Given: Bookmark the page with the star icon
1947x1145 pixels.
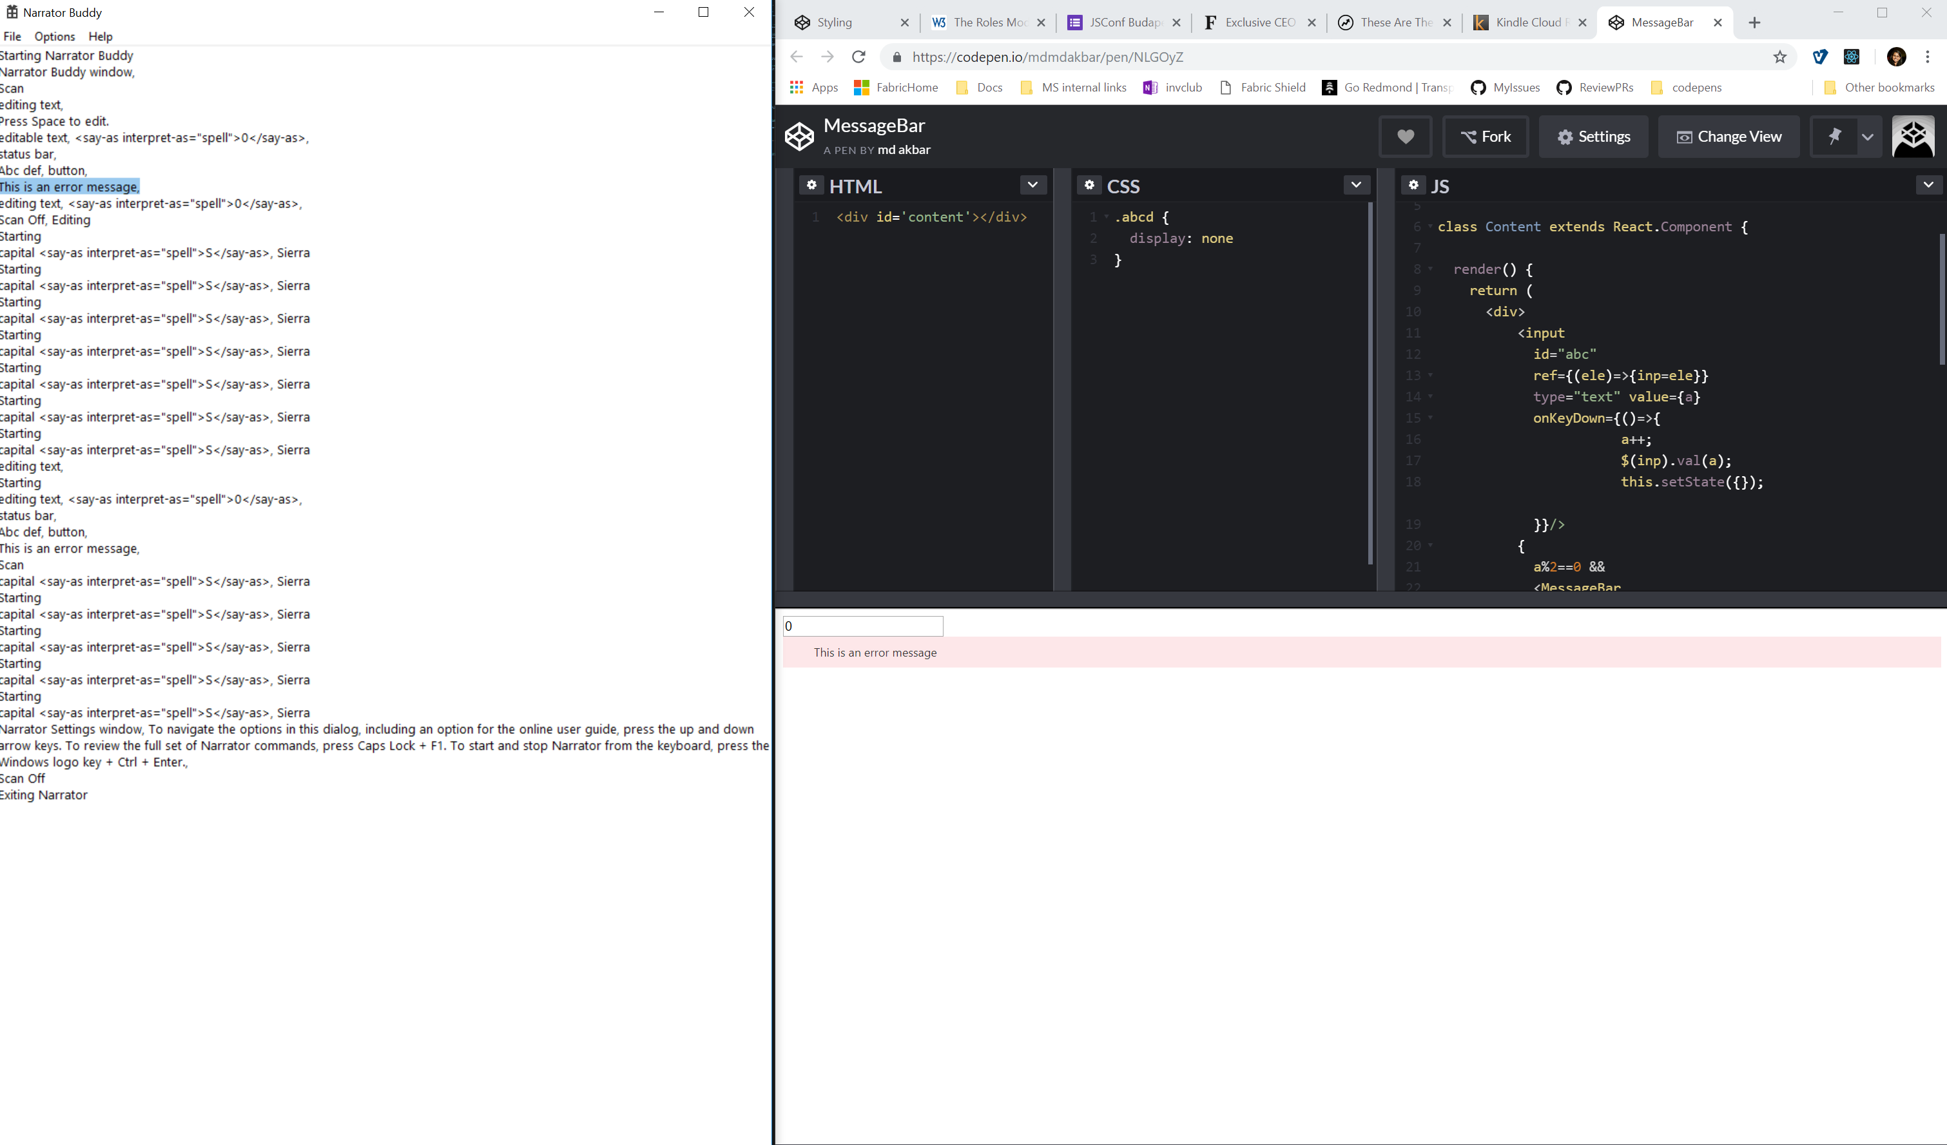Looking at the screenshot, I should [x=1779, y=57].
